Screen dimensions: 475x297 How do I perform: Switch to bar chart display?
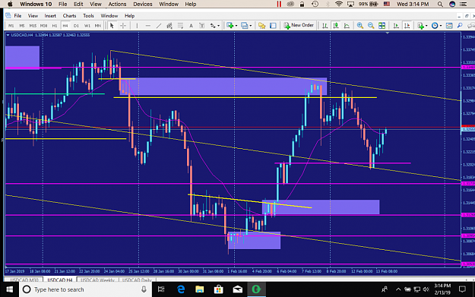325,26
